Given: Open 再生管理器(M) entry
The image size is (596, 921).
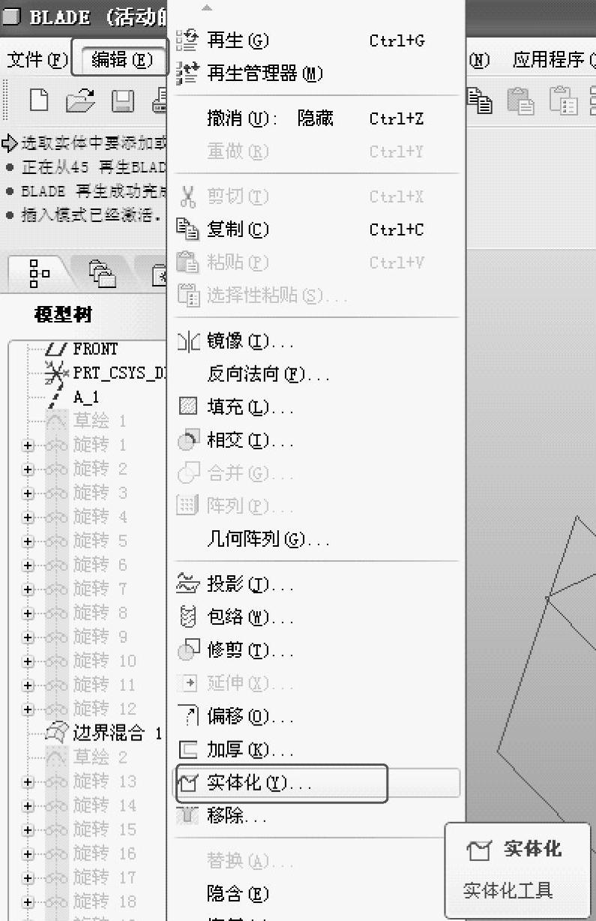Looking at the screenshot, I should pyautogui.click(x=316, y=73).
